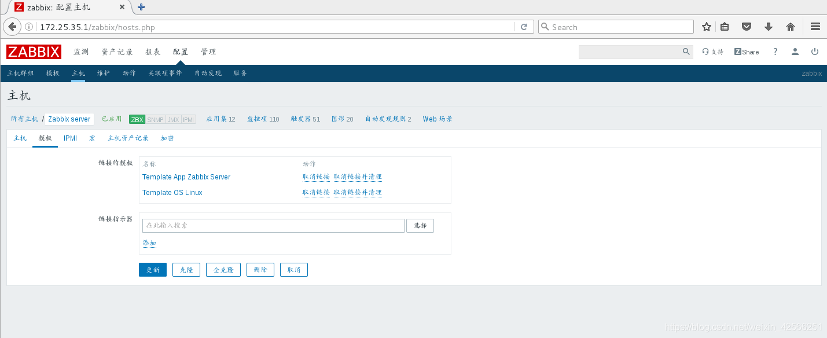Click 取消链接 for Template App Zabbix Server
827x338 pixels.
316,177
